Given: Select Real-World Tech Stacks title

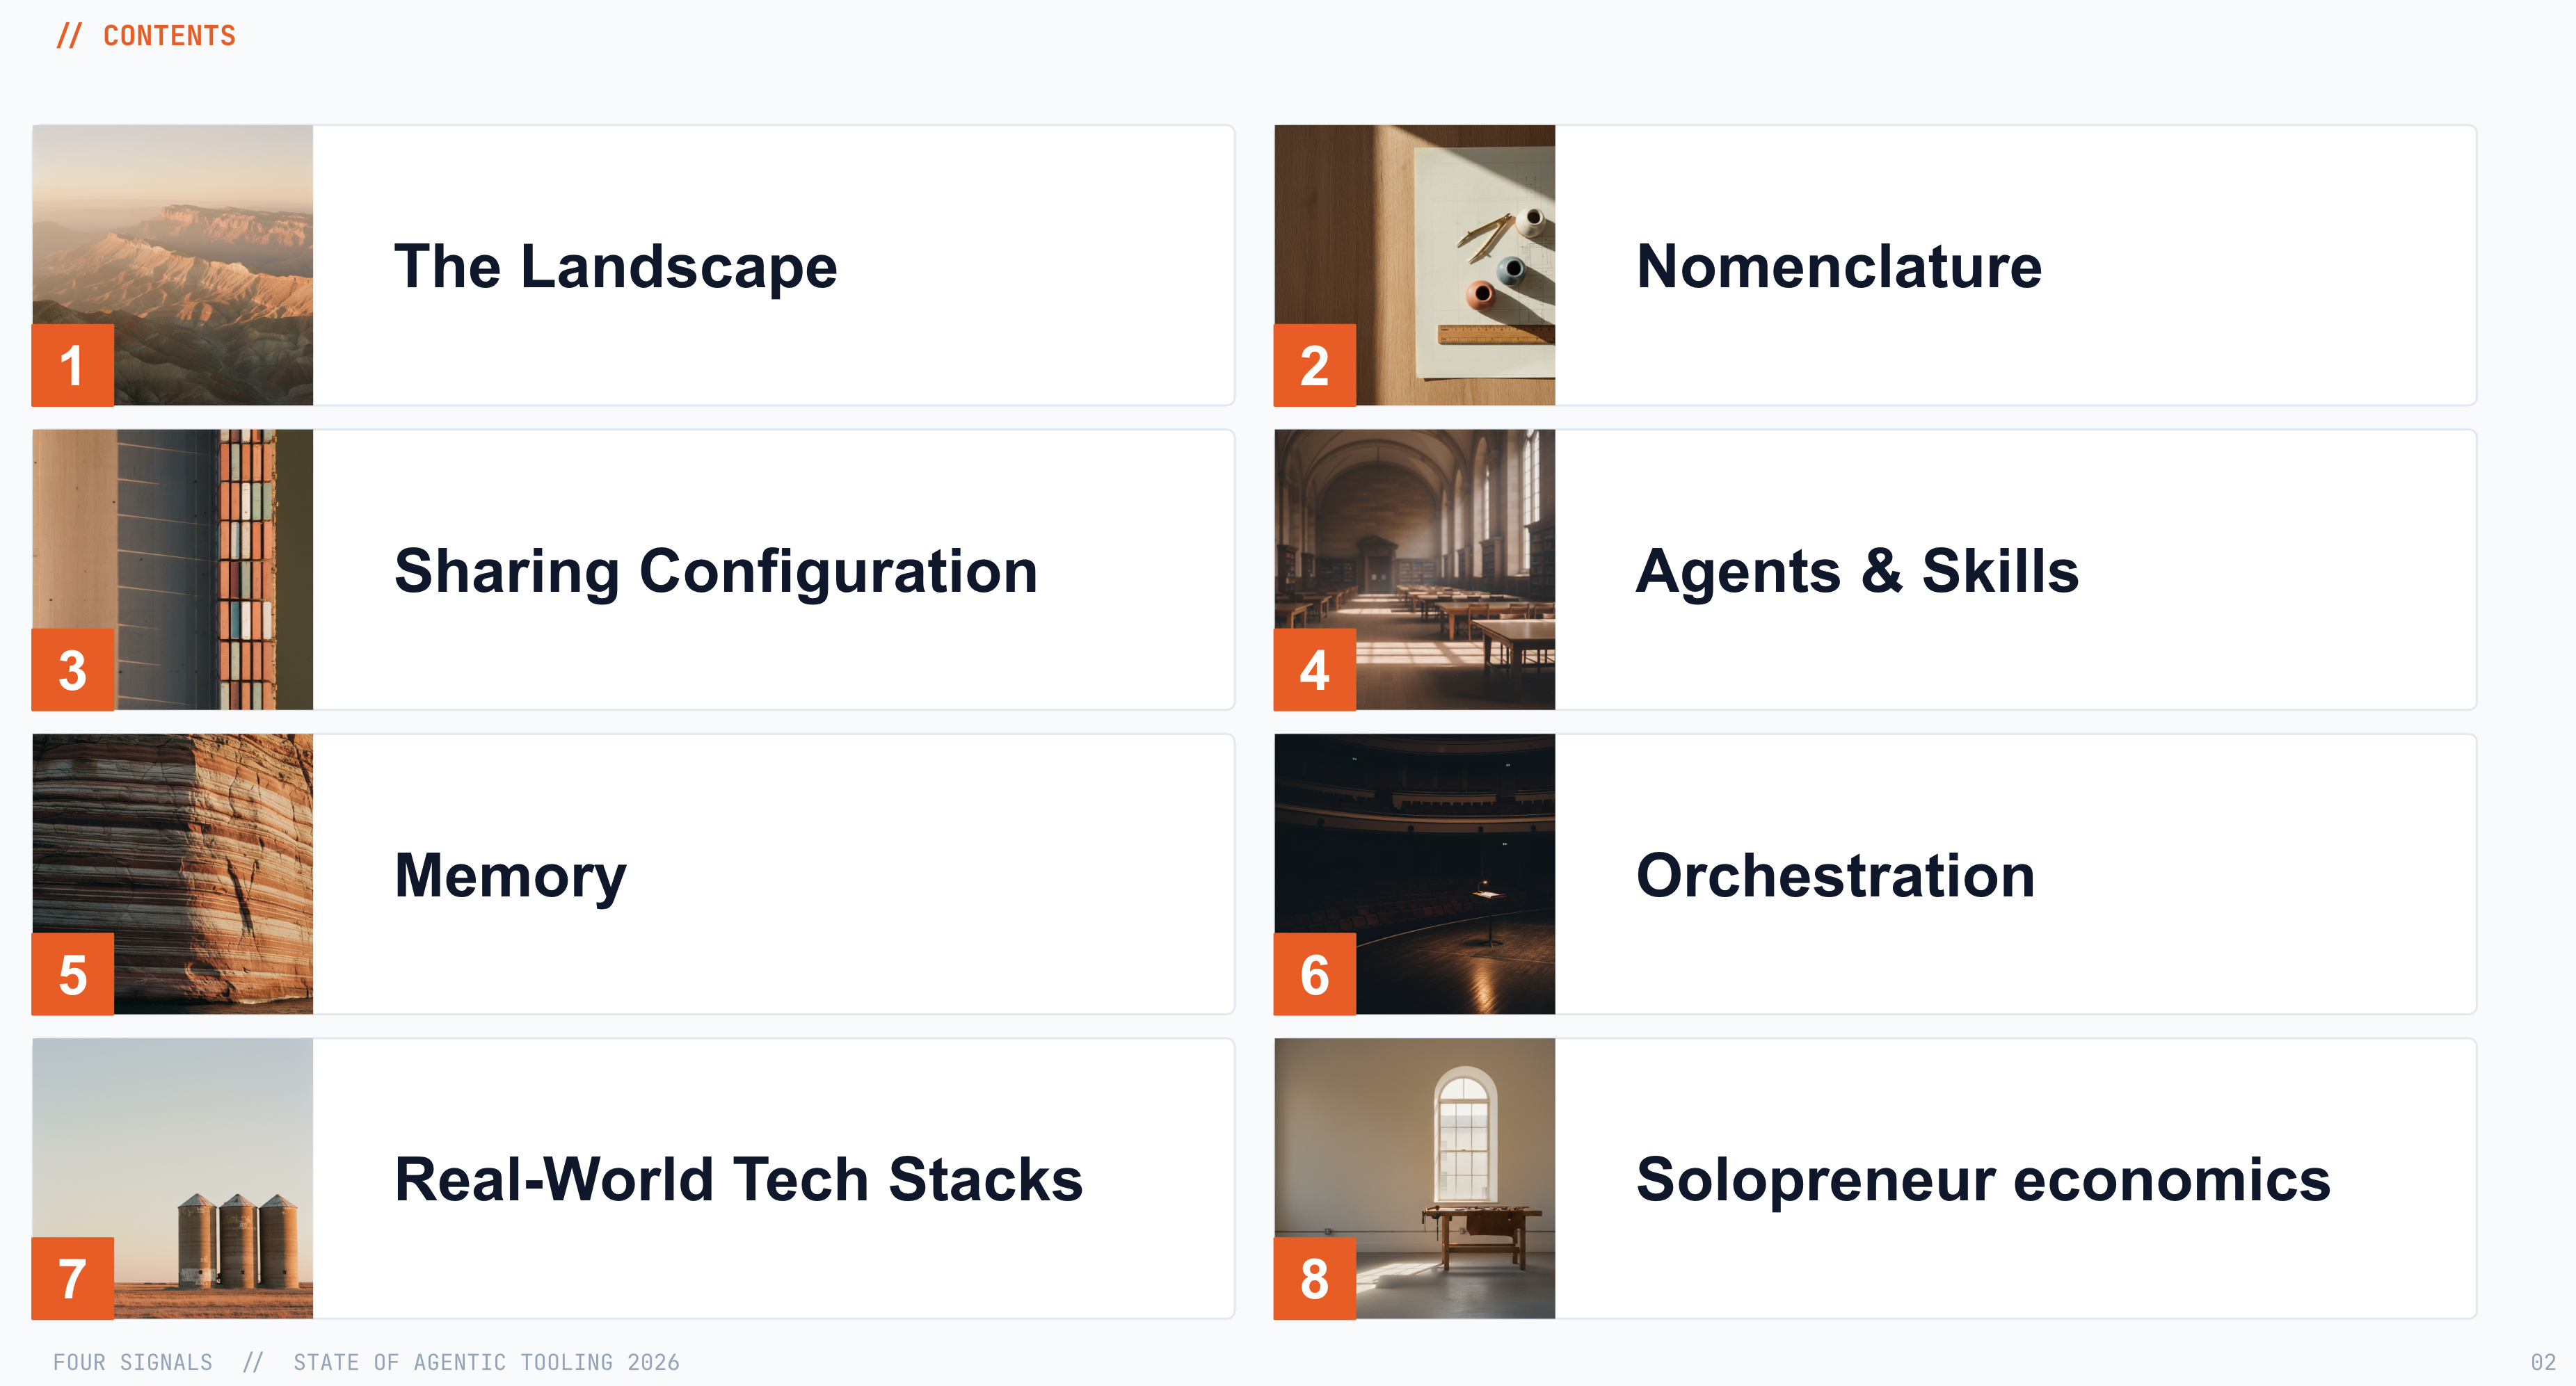Looking at the screenshot, I should click(738, 1180).
